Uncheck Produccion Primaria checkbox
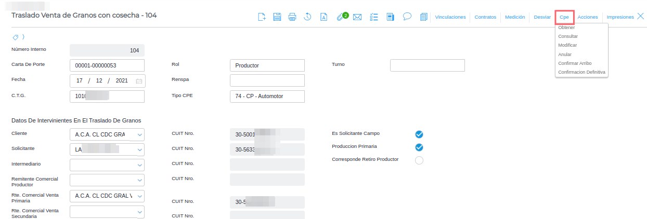The image size is (647, 219). coord(419,147)
